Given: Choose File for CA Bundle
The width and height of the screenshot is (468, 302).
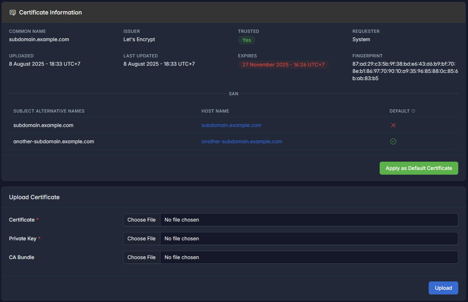Looking at the screenshot, I should point(142,257).
